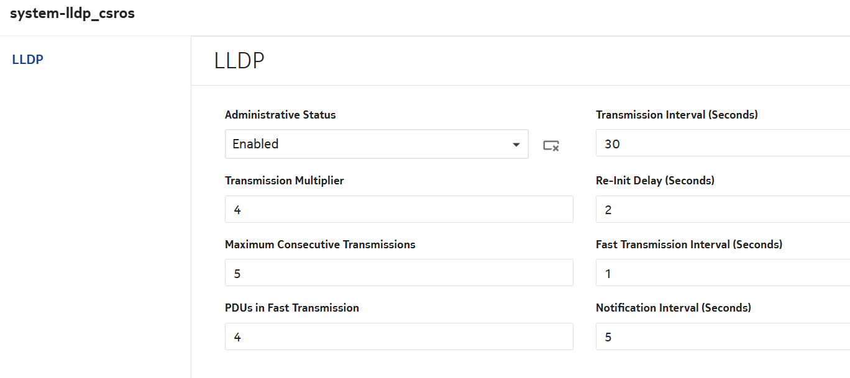Click the Notification Interval (Seconds) label
The height and width of the screenshot is (378, 850).
pyautogui.click(x=673, y=308)
